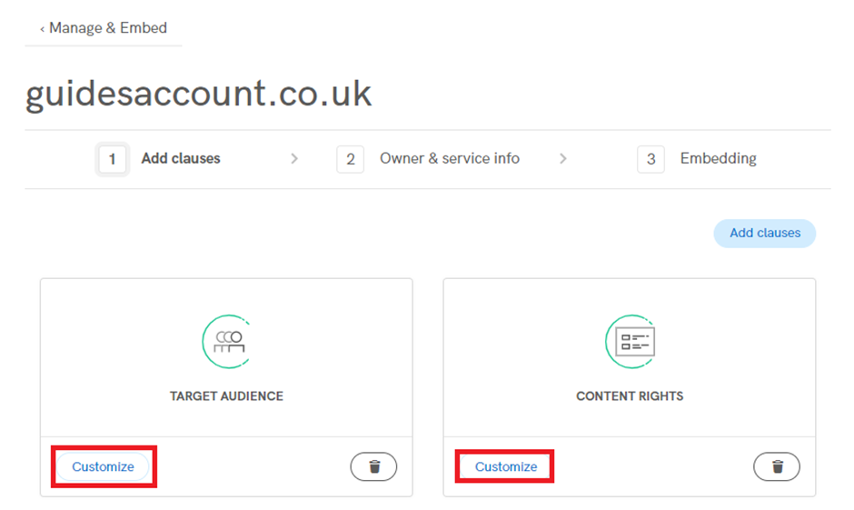Customize the Content Rights clause
854x510 pixels.
tap(506, 466)
